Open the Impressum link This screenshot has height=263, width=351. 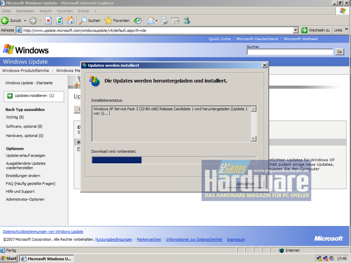click(x=236, y=239)
